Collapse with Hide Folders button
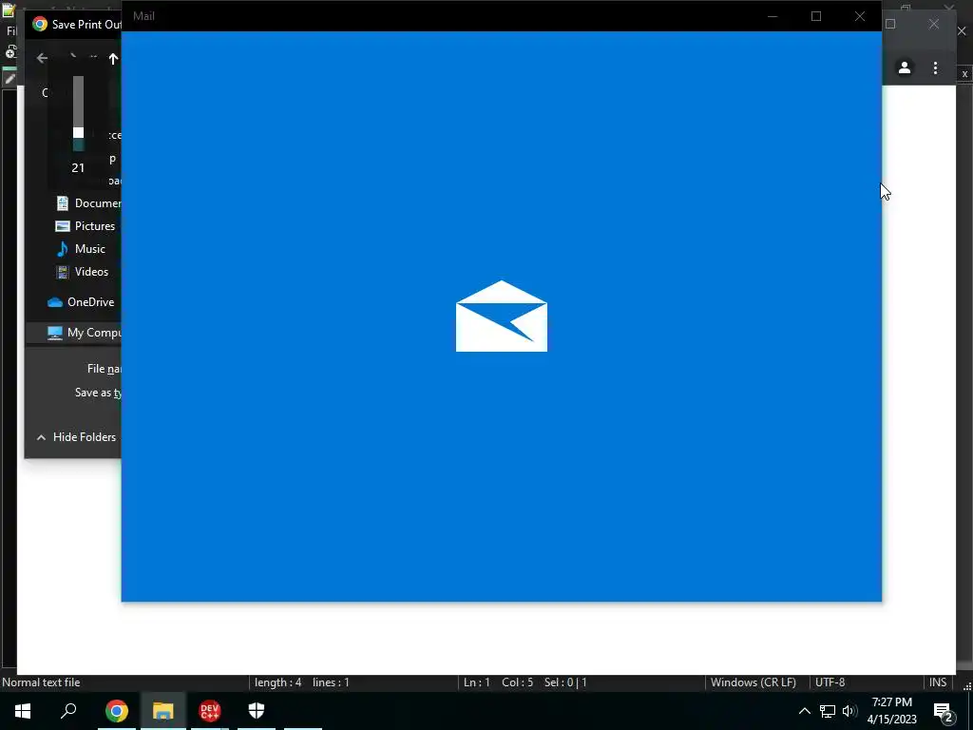This screenshot has width=973, height=730. tap(76, 437)
